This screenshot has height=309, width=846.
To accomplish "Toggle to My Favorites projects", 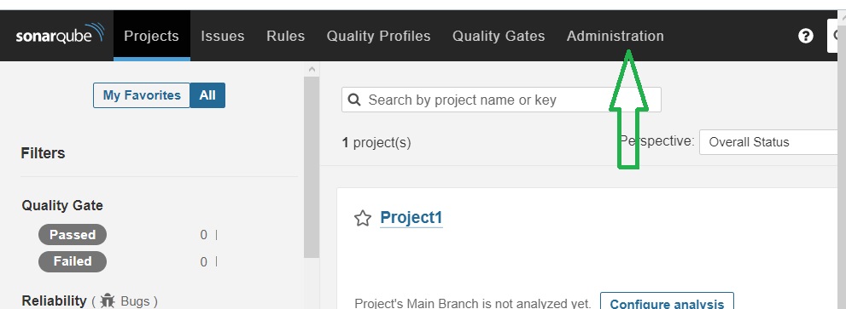I will (x=142, y=95).
